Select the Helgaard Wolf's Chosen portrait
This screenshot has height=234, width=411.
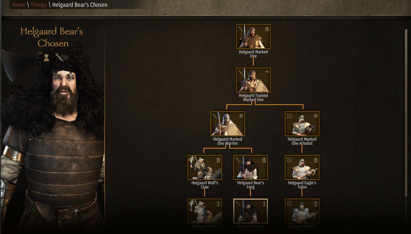pyautogui.click(x=205, y=211)
